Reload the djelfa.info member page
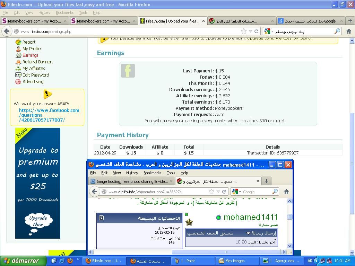The width and height of the screenshot is (355, 266). (x=224, y=192)
